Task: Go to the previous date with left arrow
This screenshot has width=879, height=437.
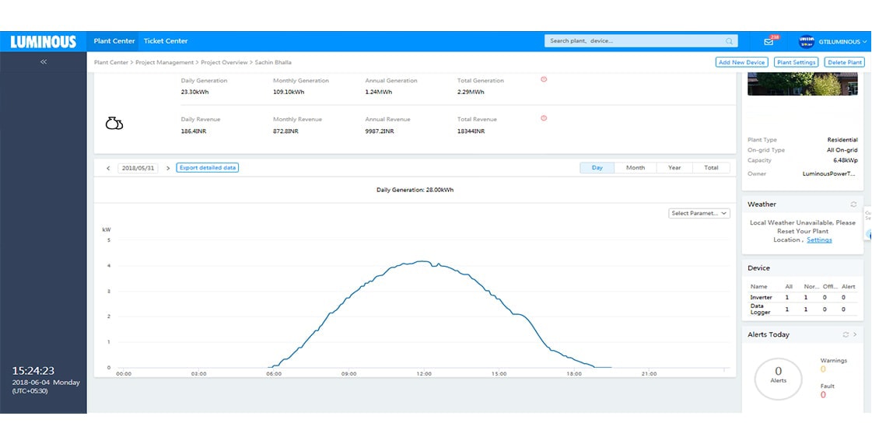Action: [108, 168]
